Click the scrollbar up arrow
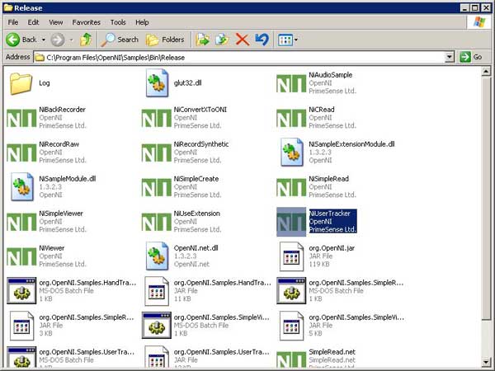Image resolution: width=495 pixels, height=371 pixels. [486, 72]
